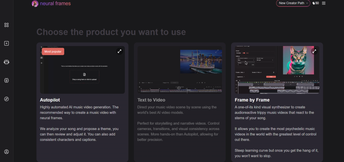Image resolution: width=344 pixels, height=162 pixels.
Task: Select the brain icon in the sidebar
Action: pos(6,80)
